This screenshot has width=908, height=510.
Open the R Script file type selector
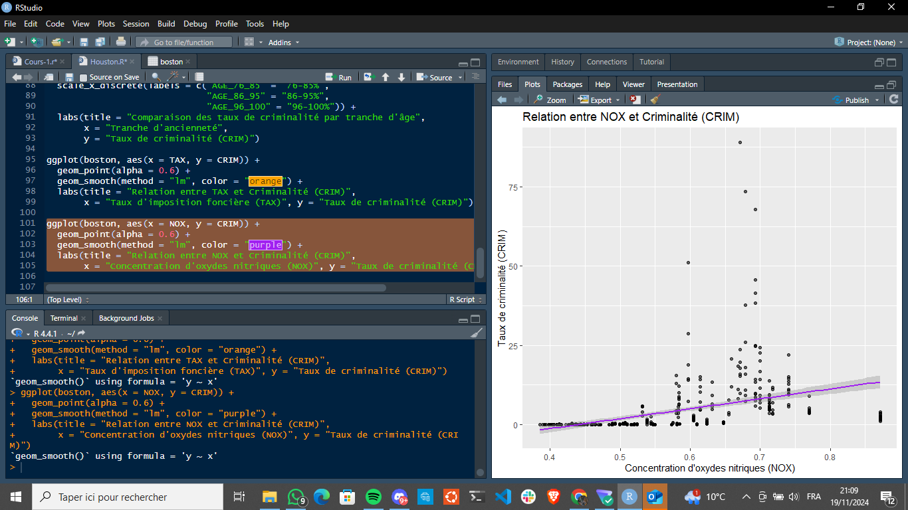[465, 299]
